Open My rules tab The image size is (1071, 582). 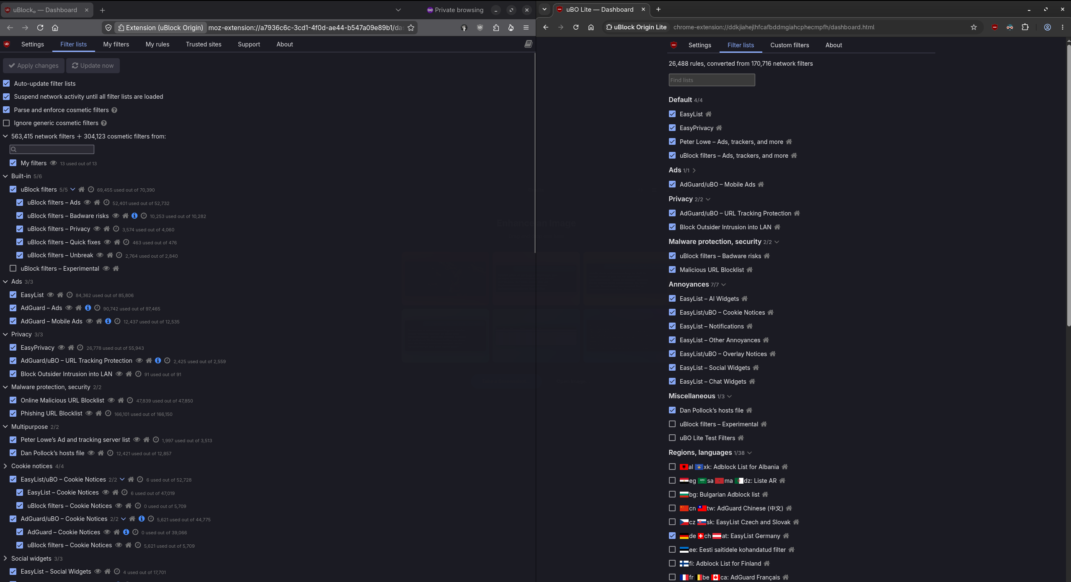click(x=157, y=44)
